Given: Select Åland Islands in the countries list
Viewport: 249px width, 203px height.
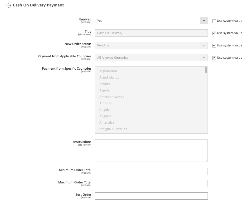Looking at the screenshot, I should [109, 77].
